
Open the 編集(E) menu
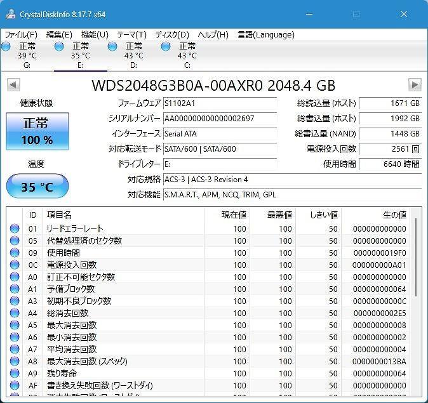(59, 35)
